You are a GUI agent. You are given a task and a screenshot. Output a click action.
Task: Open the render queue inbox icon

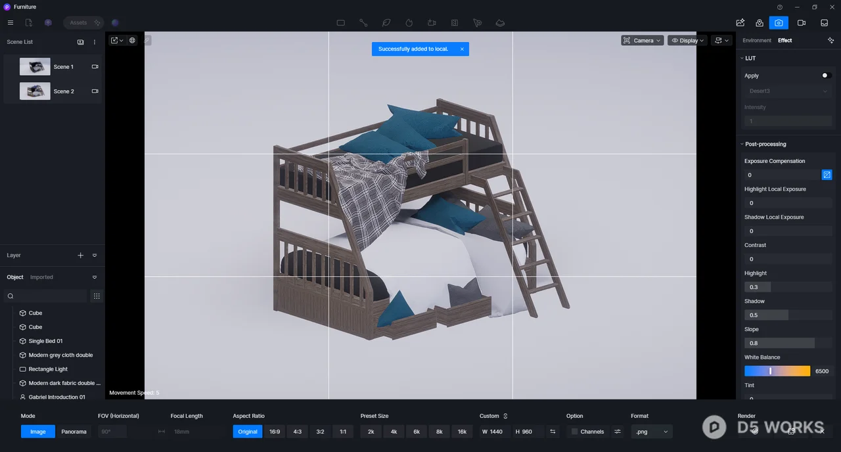pyautogui.click(x=824, y=22)
